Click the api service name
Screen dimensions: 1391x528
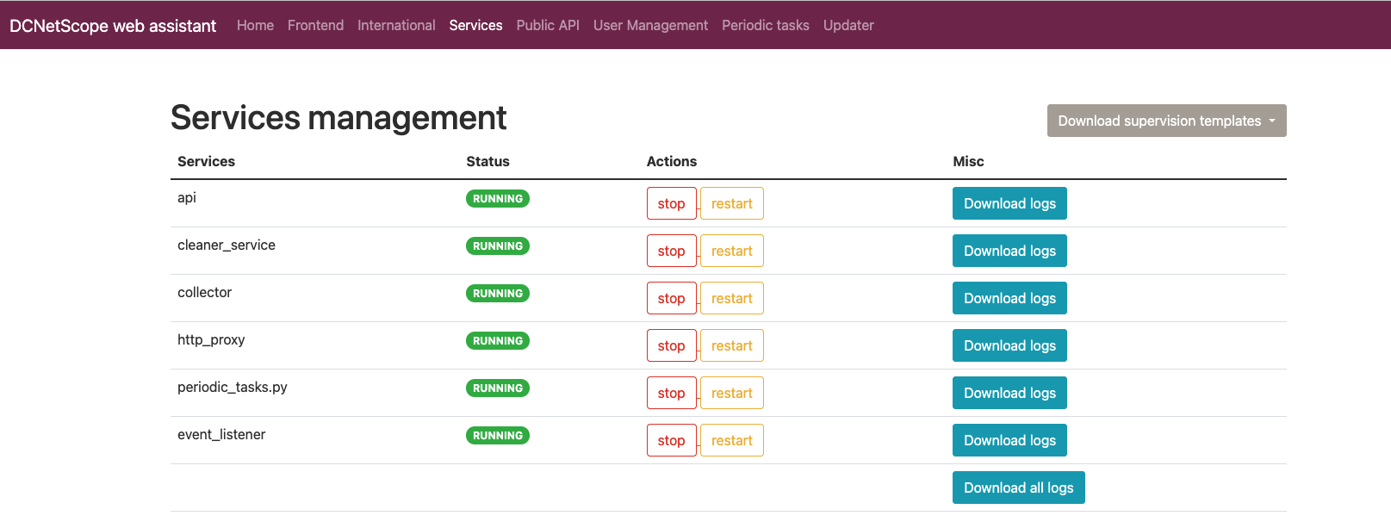click(187, 198)
